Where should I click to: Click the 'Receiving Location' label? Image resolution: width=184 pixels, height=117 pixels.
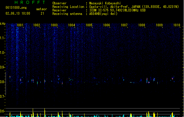pyautogui.click(x=68, y=7)
